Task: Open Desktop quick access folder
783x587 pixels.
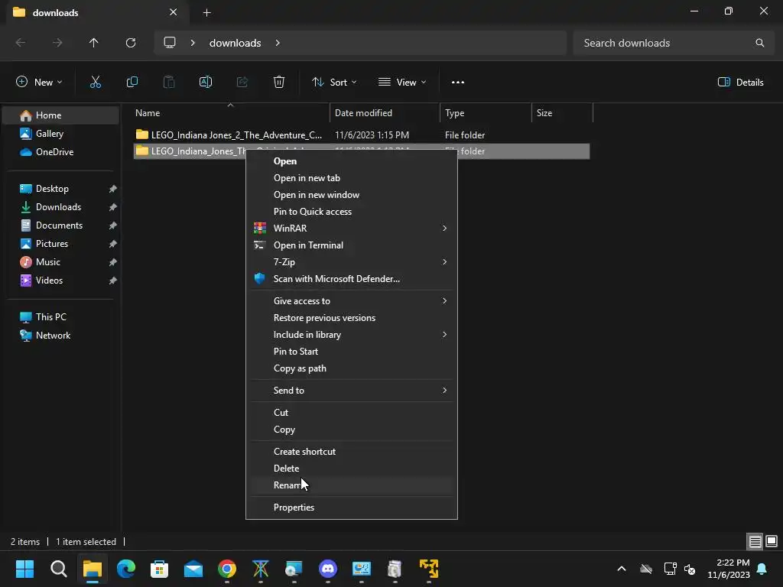Action: tap(61, 189)
